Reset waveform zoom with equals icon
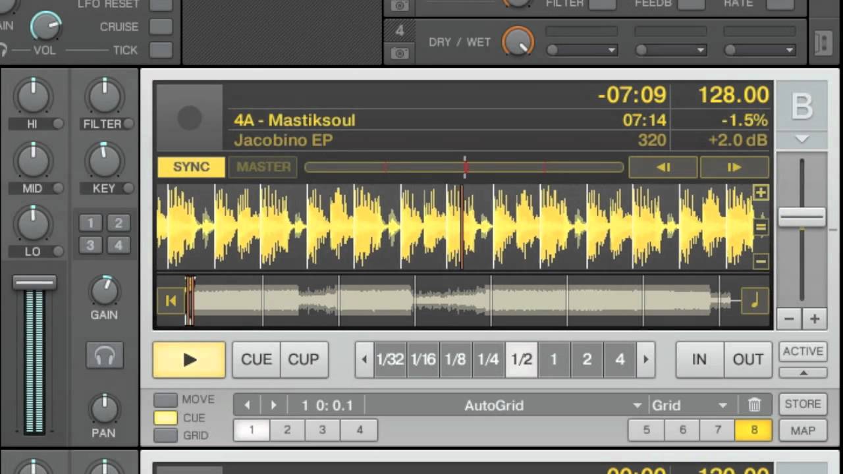The image size is (843, 474). click(x=761, y=227)
